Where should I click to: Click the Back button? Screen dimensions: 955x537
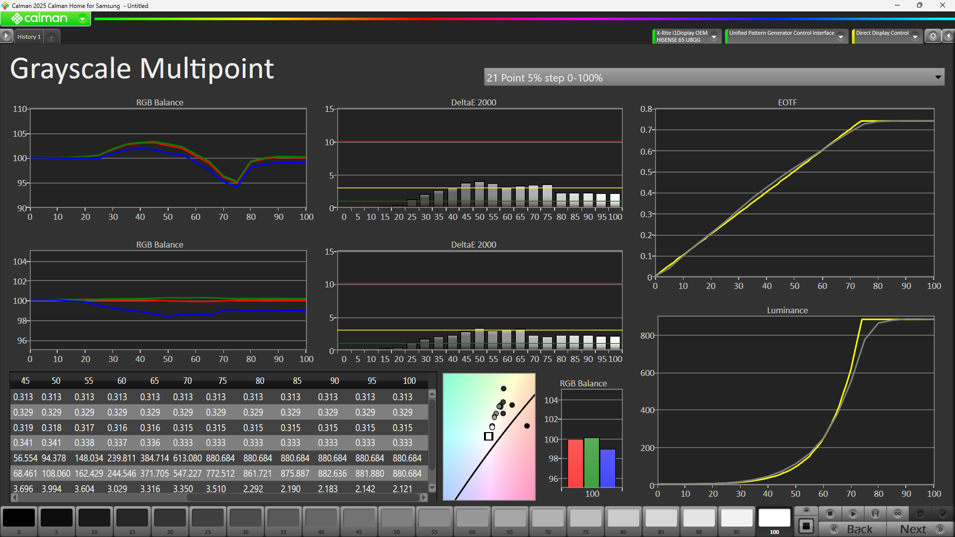tap(853, 529)
